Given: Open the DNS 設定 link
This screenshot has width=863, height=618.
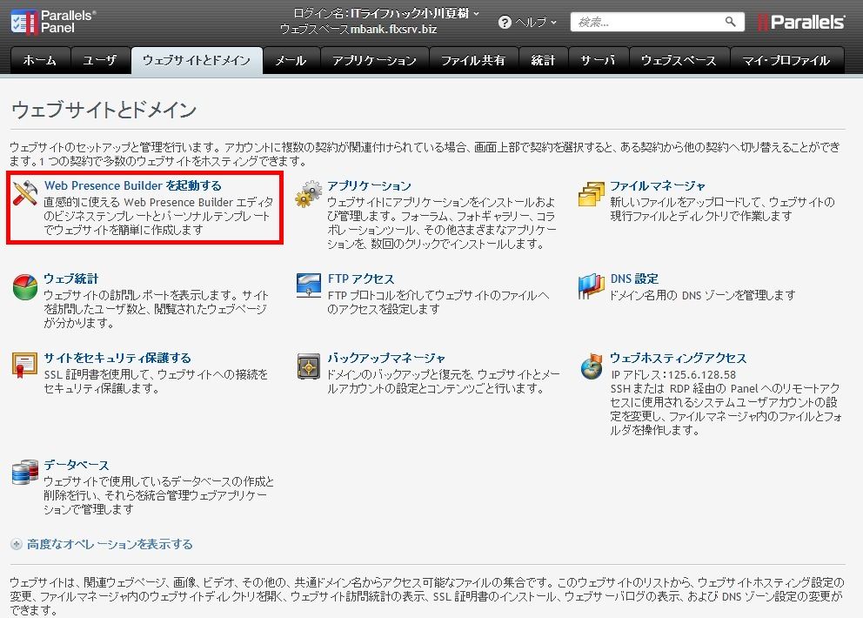Looking at the screenshot, I should click(x=634, y=279).
